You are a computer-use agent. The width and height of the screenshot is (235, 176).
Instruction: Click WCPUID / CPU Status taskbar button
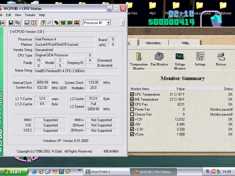pos(153,172)
